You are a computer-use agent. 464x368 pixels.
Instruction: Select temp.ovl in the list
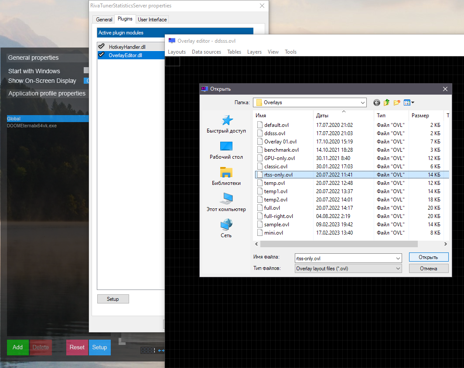pos(274,183)
